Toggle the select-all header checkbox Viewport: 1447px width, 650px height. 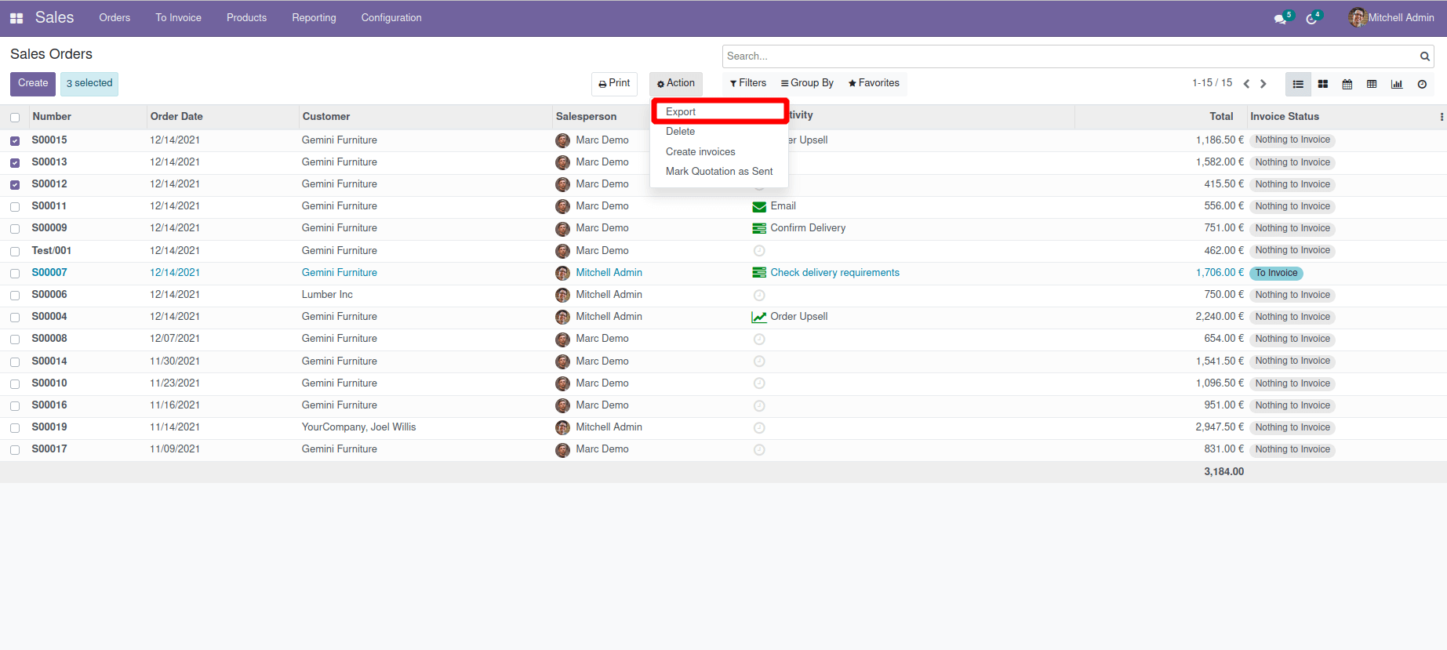coord(15,118)
